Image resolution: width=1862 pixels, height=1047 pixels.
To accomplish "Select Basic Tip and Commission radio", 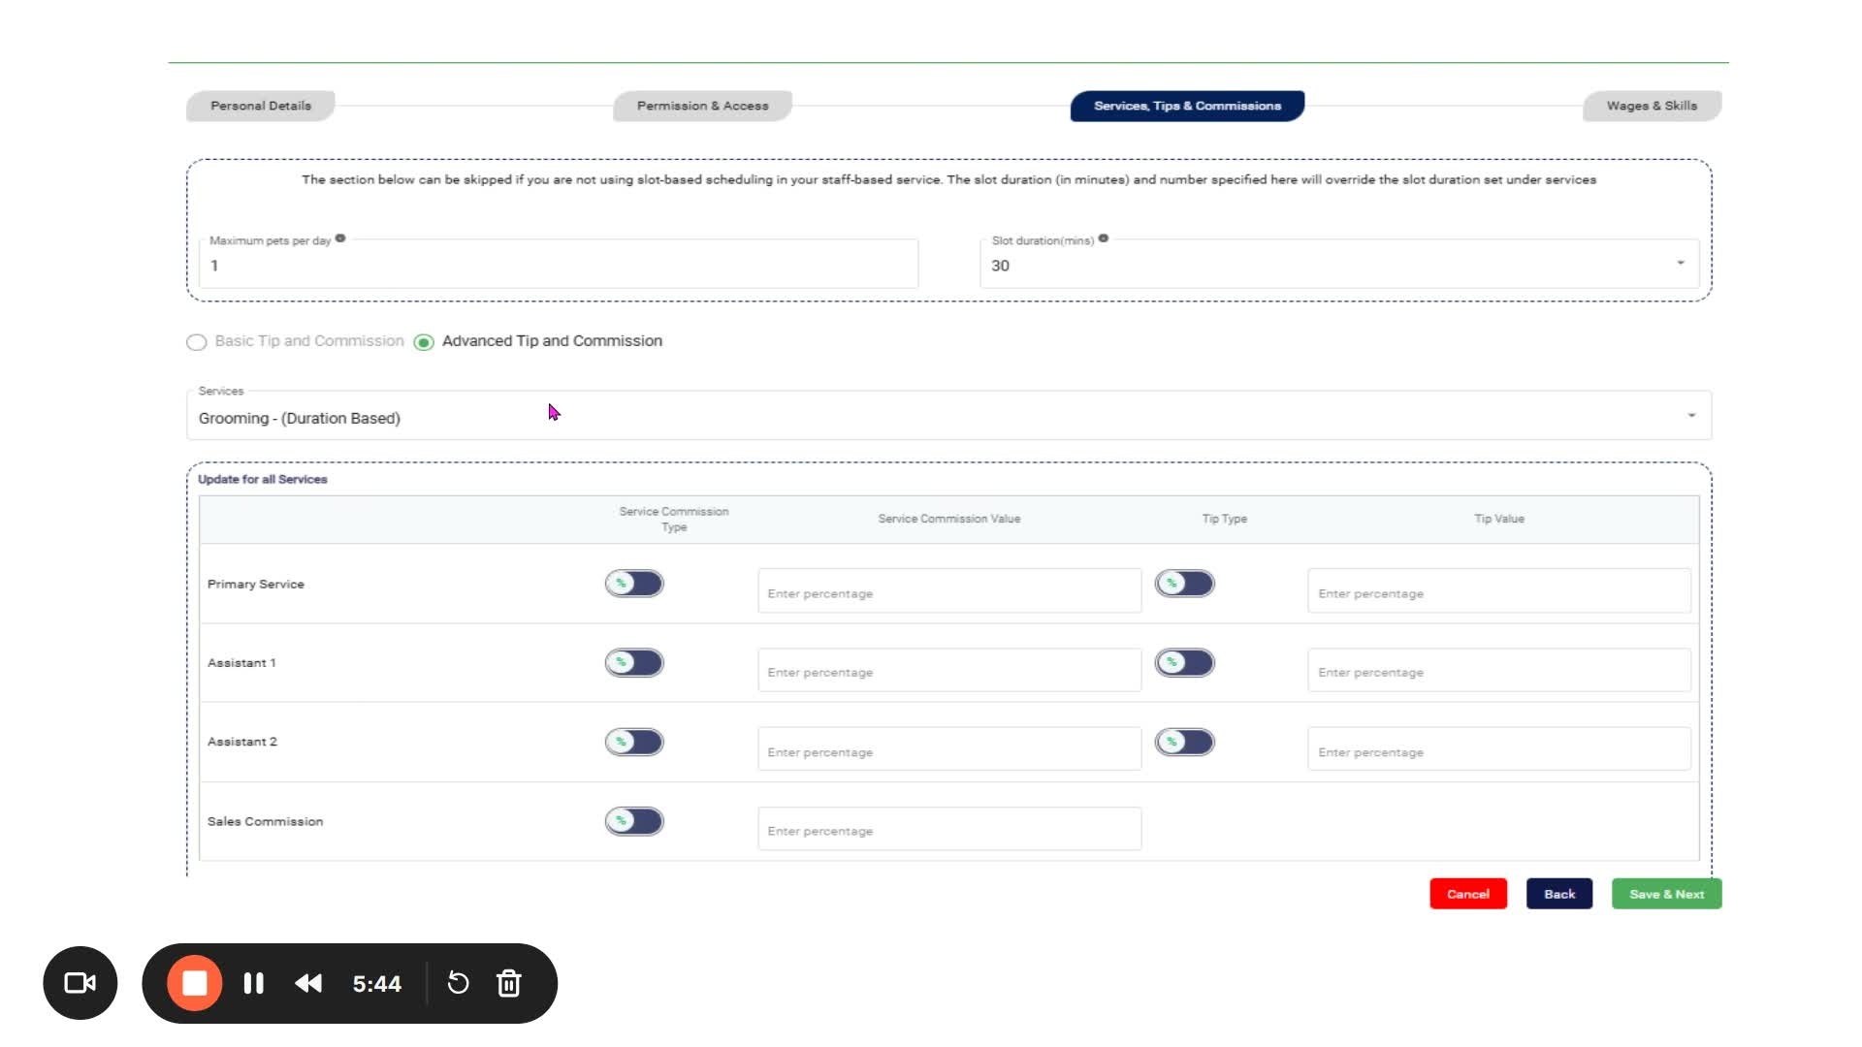I will click(x=197, y=342).
